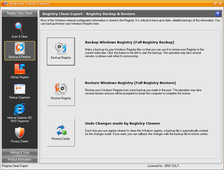
Task: Click the app icon in the title bar
Action: pos(4,3)
